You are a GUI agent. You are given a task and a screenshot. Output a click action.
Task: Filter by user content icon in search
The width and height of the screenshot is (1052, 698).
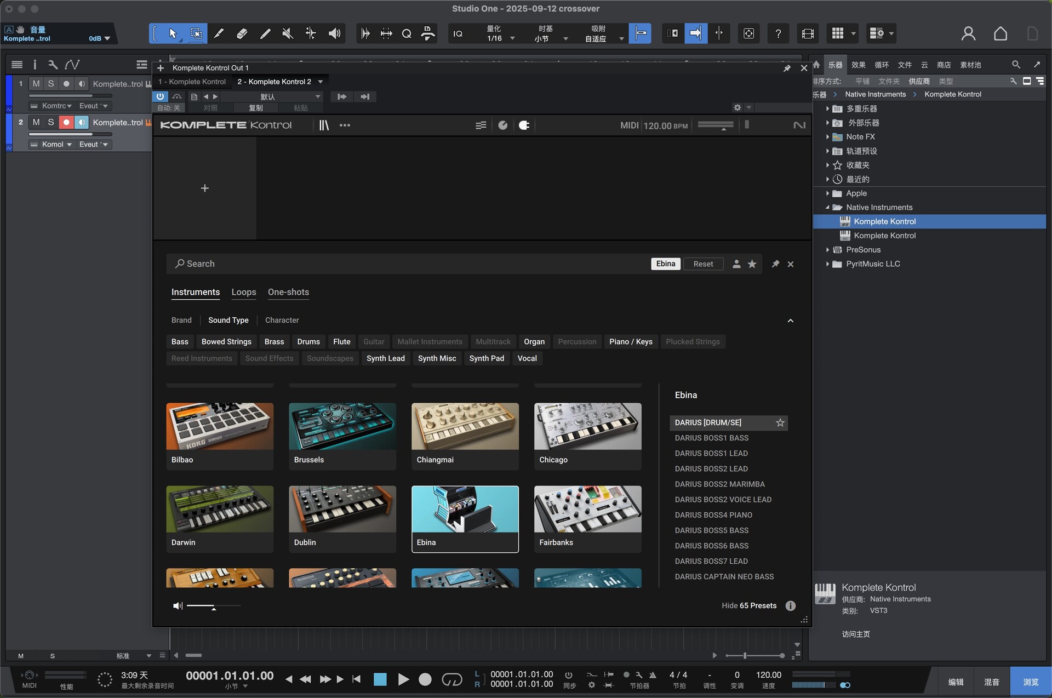736,264
